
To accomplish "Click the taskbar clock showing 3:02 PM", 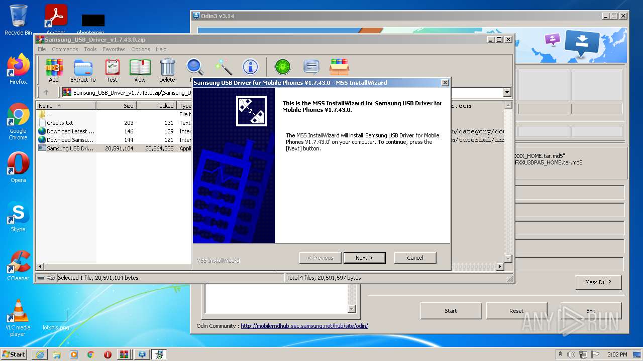I will pyautogui.click(x=617, y=354).
